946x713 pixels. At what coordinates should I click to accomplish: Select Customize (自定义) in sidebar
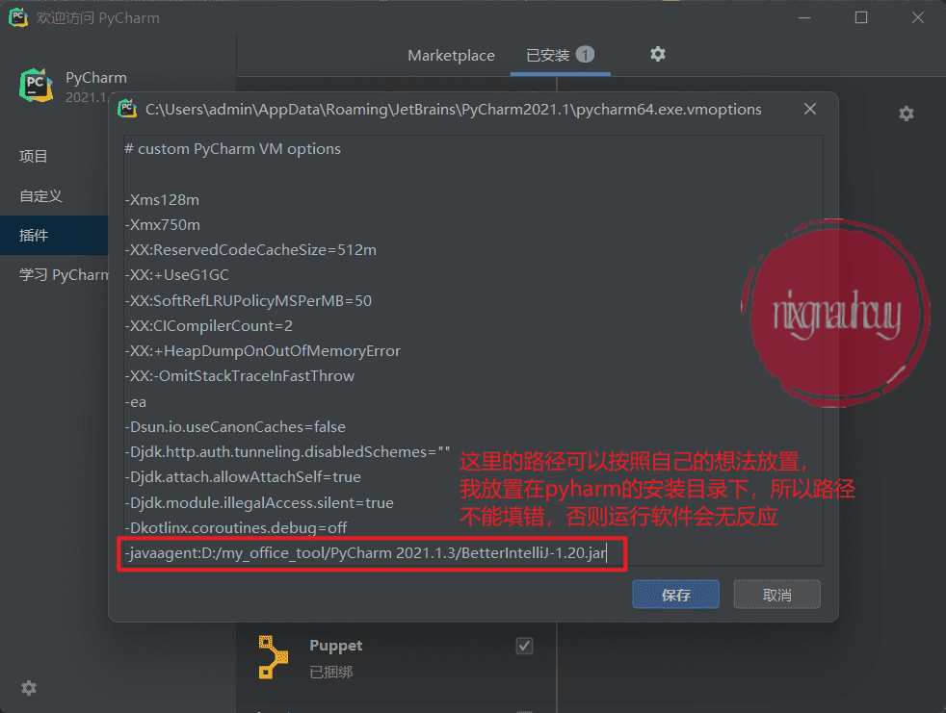[x=40, y=196]
